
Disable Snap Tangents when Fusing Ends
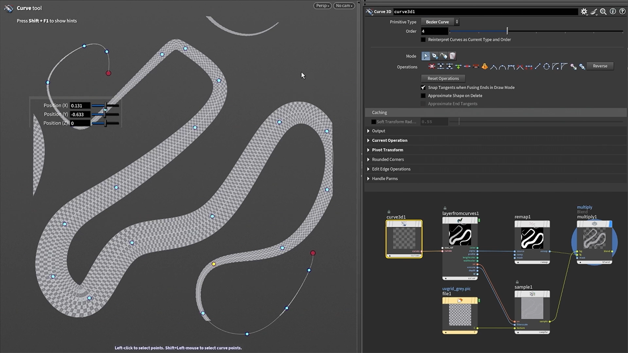click(423, 88)
